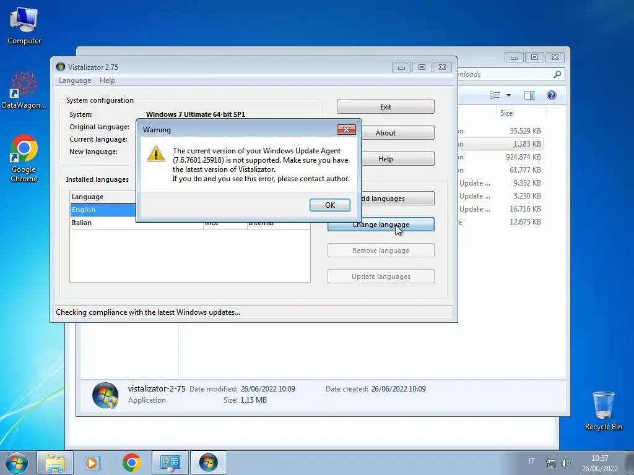Open Windows Media Player from the taskbar

coord(92,463)
